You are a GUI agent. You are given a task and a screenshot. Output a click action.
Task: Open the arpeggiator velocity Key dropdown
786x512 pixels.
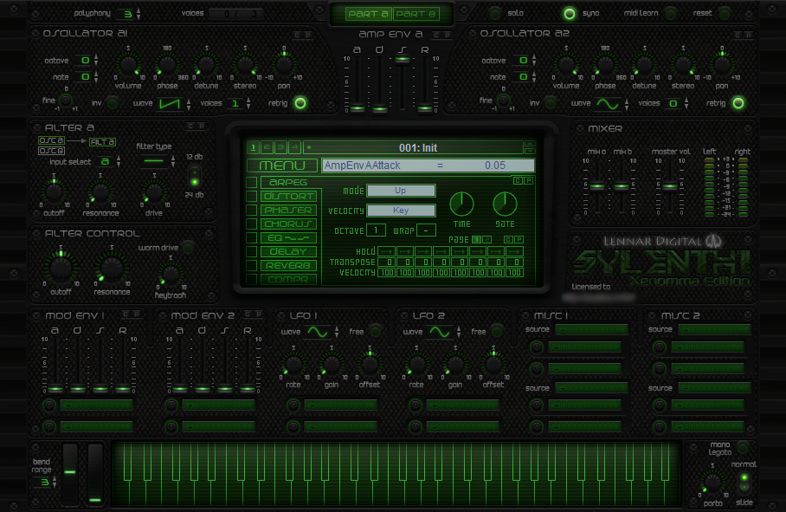pos(401,211)
